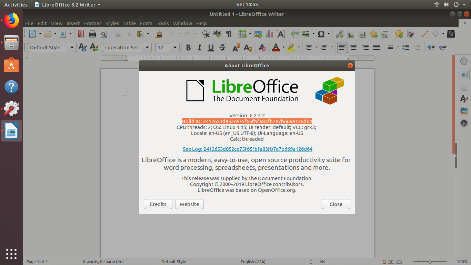Click the Save document icon

(x=63, y=34)
